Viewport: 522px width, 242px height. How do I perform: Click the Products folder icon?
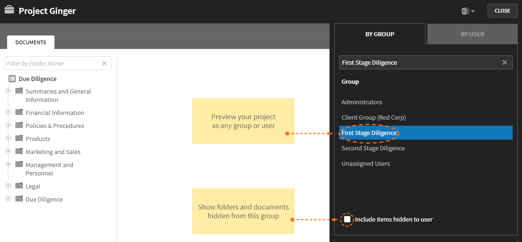pyautogui.click(x=19, y=138)
